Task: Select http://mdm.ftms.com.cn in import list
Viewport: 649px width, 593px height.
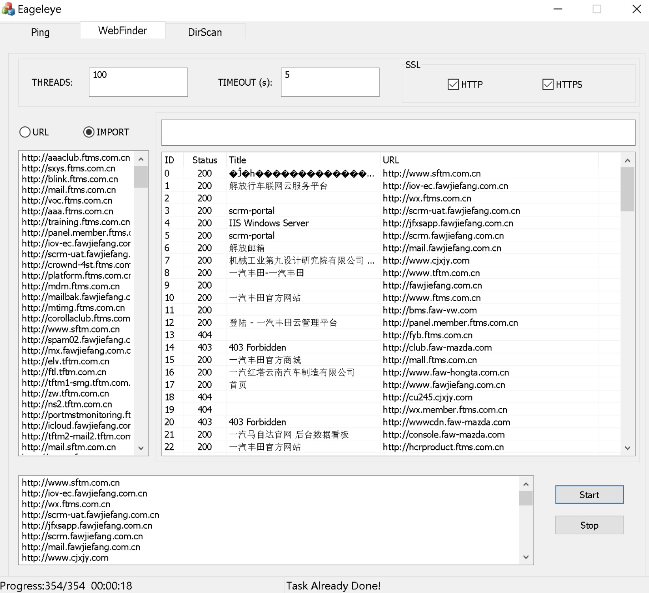Action: (71, 286)
